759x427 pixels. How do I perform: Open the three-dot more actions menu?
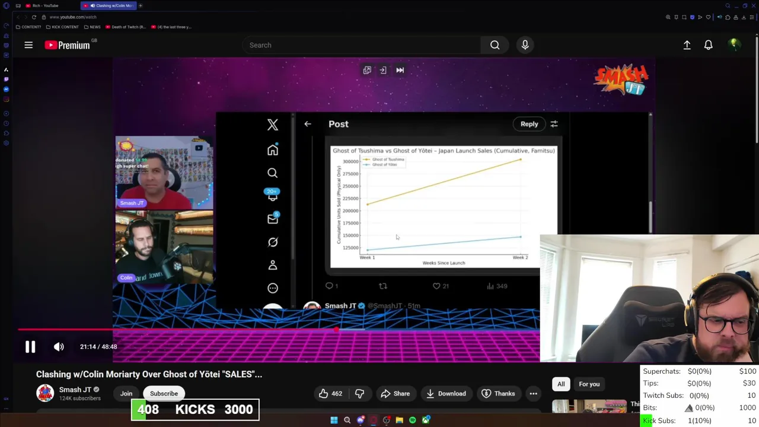click(533, 394)
